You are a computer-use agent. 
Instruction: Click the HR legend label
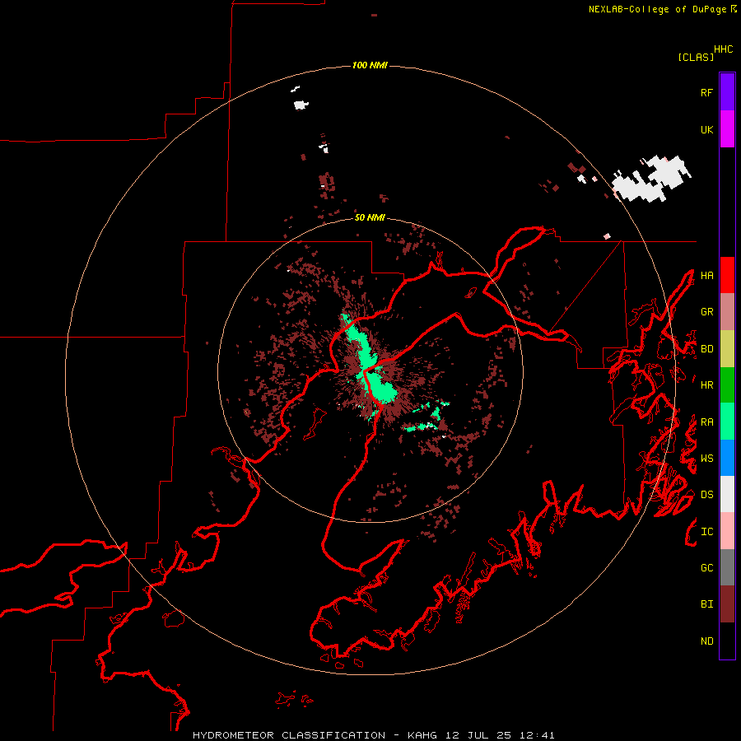tap(706, 385)
